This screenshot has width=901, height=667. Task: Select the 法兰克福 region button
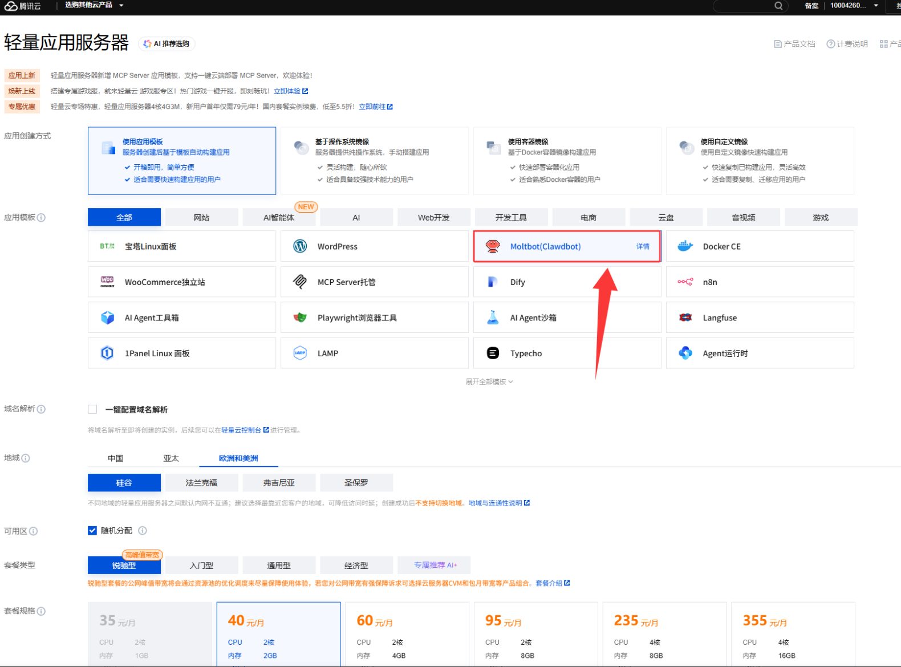coord(201,482)
